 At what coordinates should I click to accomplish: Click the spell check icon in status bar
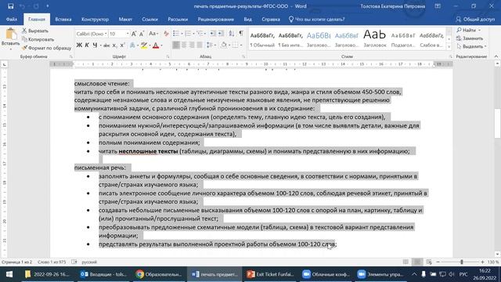pyautogui.click(x=74, y=262)
